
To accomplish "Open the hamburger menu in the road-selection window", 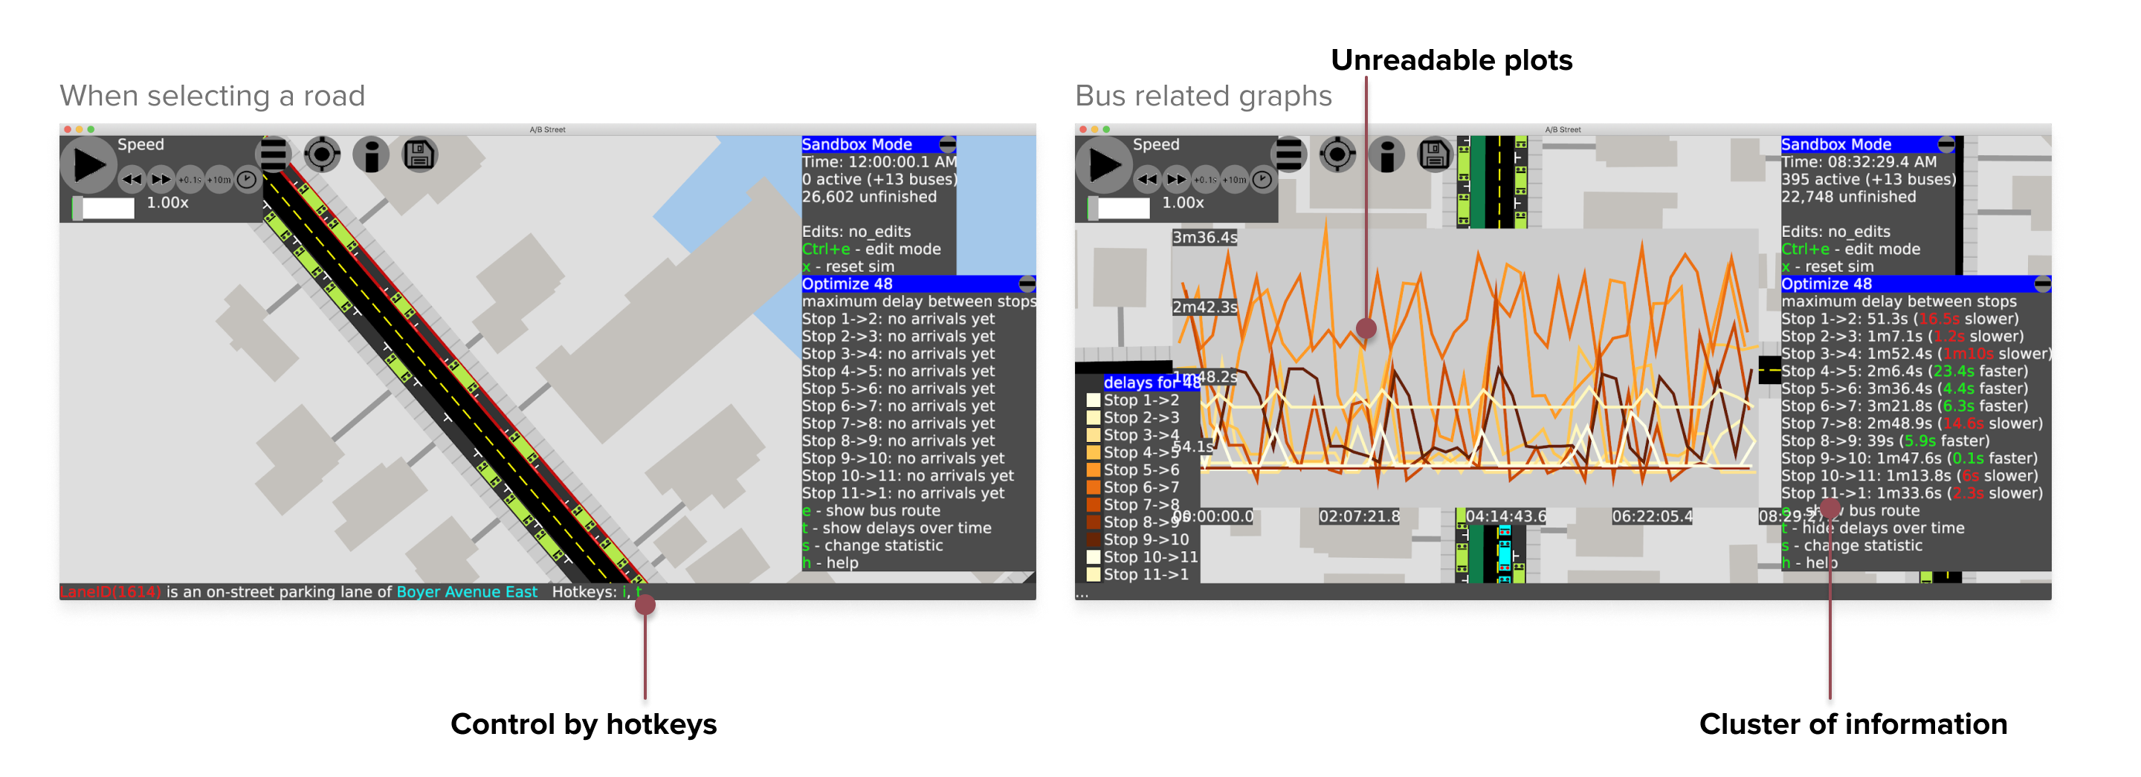I will click(x=274, y=155).
